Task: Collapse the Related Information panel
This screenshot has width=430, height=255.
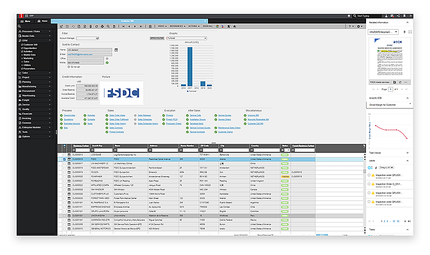Action: [406, 23]
